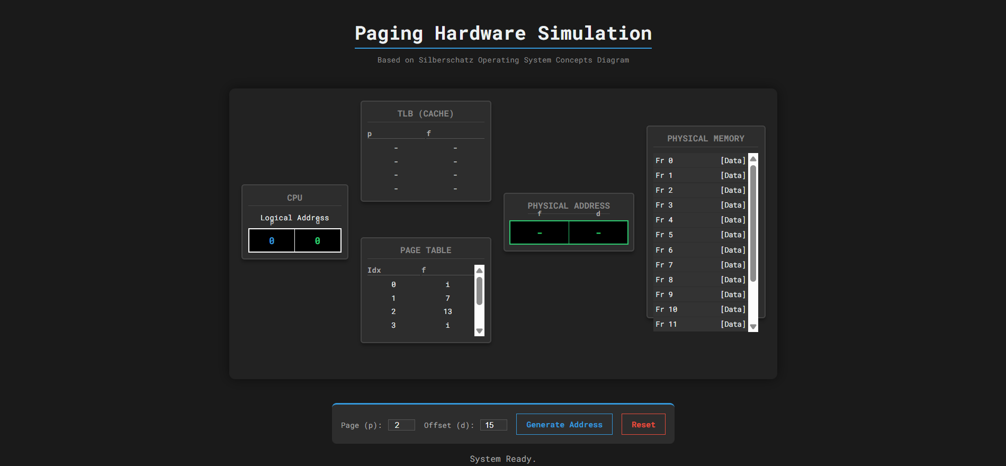This screenshot has width=1006, height=466.
Task: Click the TLB (CACHE) header
Action: 425,114
